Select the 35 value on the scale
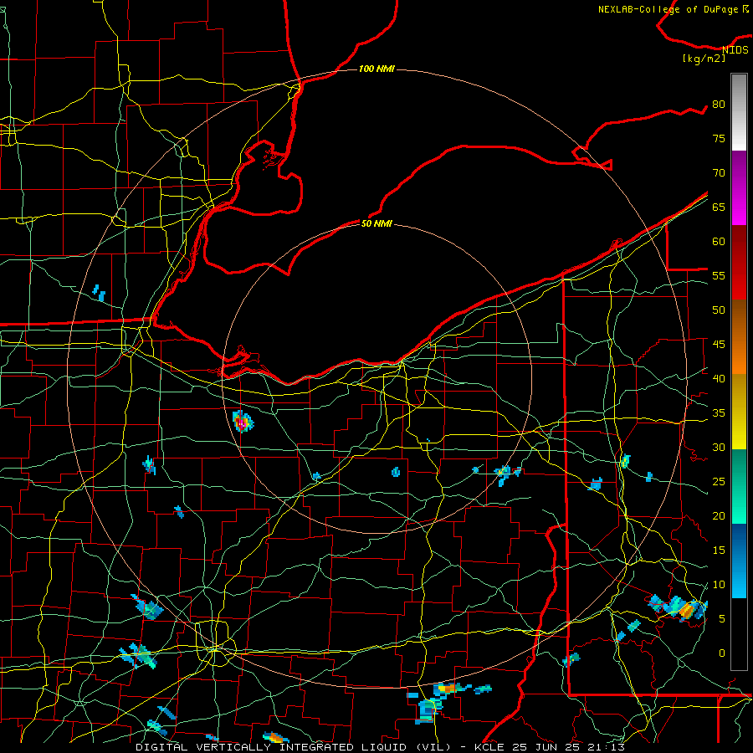The width and height of the screenshot is (753, 753). click(719, 413)
